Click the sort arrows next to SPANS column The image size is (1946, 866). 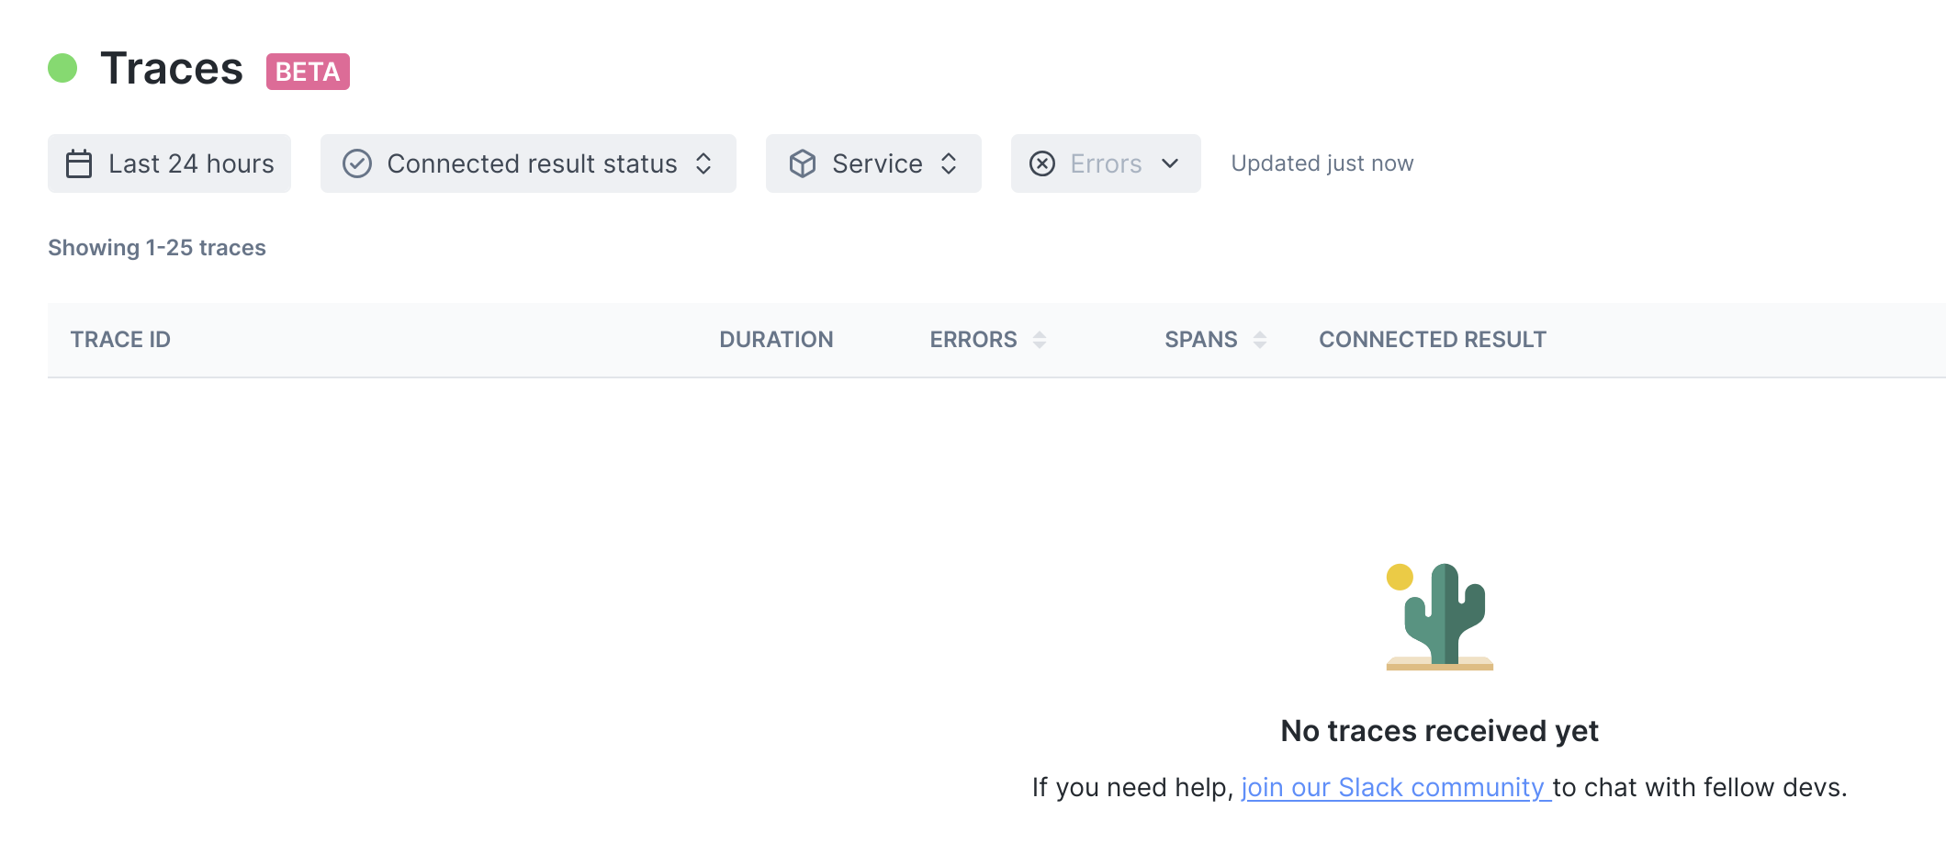1260,340
